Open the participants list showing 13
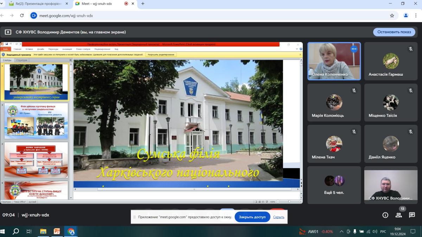The width and height of the screenshot is (422, 237). (x=398, y=215)
